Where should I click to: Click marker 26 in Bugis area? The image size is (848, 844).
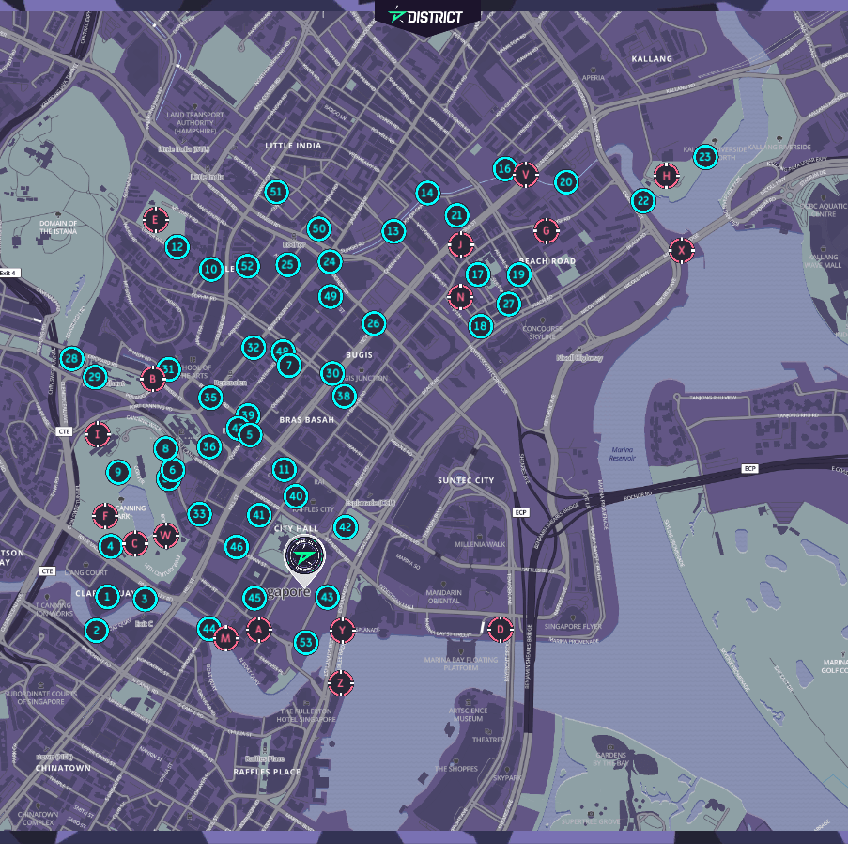point(374,323)
